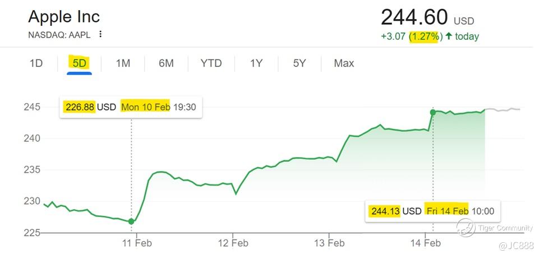Open the three-dot menu beside NASDAQ: AAPL
The height and width of the screenshot is (258, 544).
tap(100, 34)
